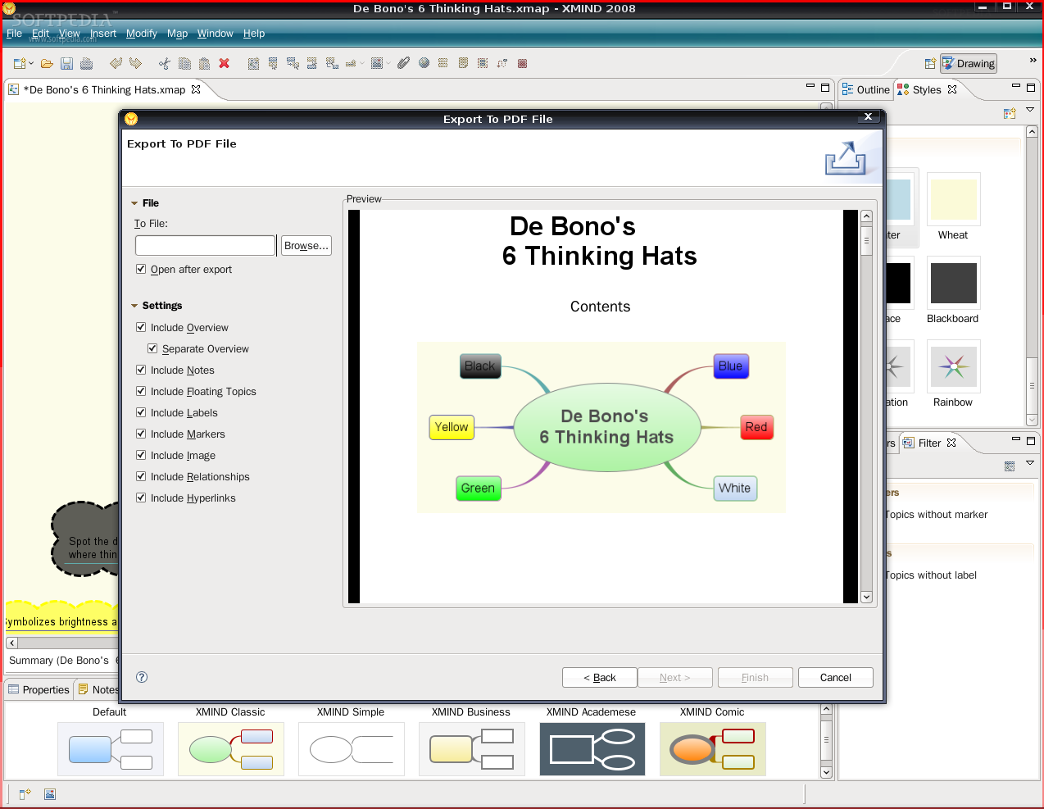
Task: Click the red X Delete icon
Action: (224, 63)
